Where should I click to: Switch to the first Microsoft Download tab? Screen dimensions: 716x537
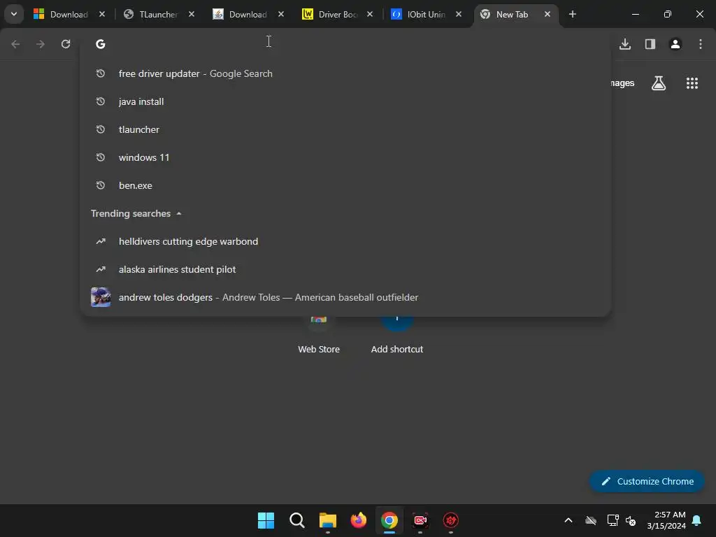[x=69, y=14]
